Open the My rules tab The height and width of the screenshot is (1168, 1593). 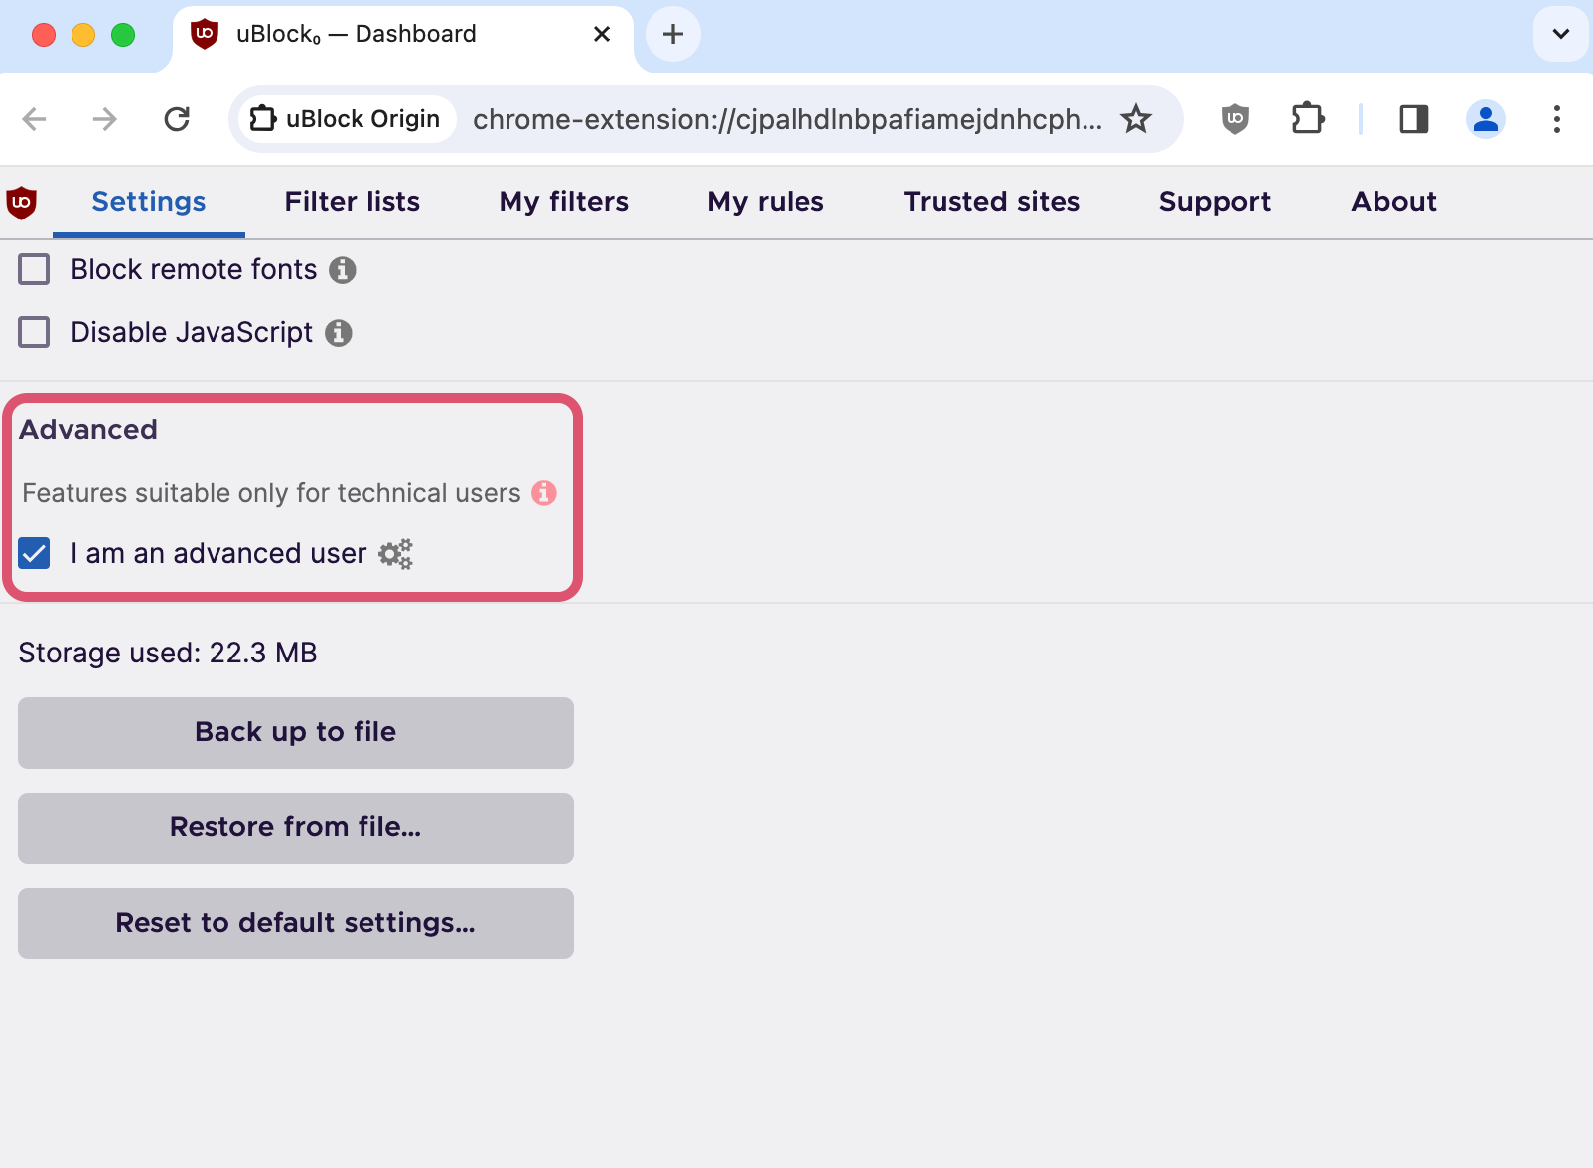pos(766,202)
